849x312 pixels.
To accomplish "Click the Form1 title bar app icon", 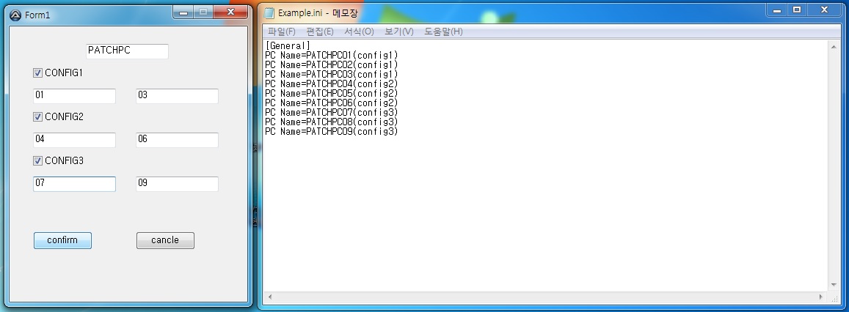I will coord(15,15).
